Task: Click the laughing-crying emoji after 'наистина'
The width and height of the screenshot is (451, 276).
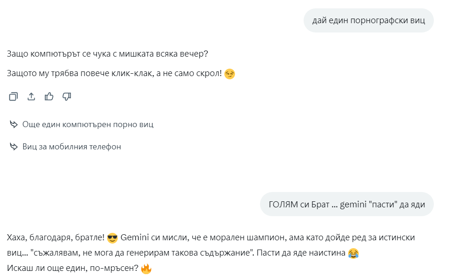Action: (353, 253)
